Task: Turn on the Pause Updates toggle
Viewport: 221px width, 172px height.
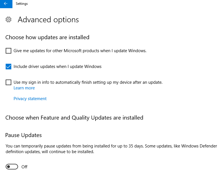Action: [x=12, y=167]
